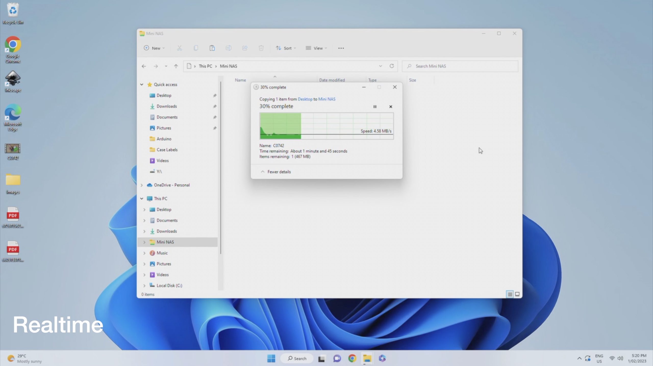Click the Copy icon in the Explorer toolbar
653x366 pixels.
(196, 48)
